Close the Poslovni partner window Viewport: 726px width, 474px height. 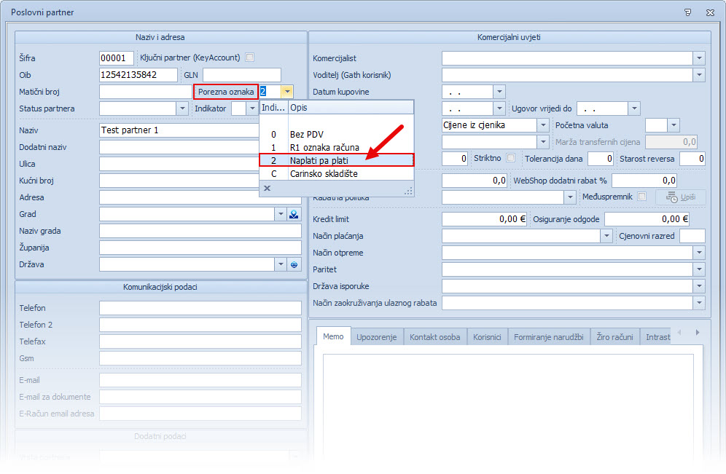tap(709, 12)
